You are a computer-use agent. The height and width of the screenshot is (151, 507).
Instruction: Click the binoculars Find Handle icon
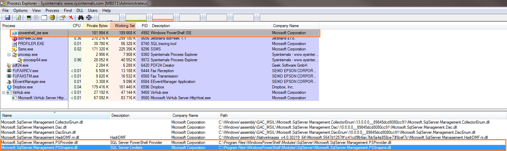point(81,17)
